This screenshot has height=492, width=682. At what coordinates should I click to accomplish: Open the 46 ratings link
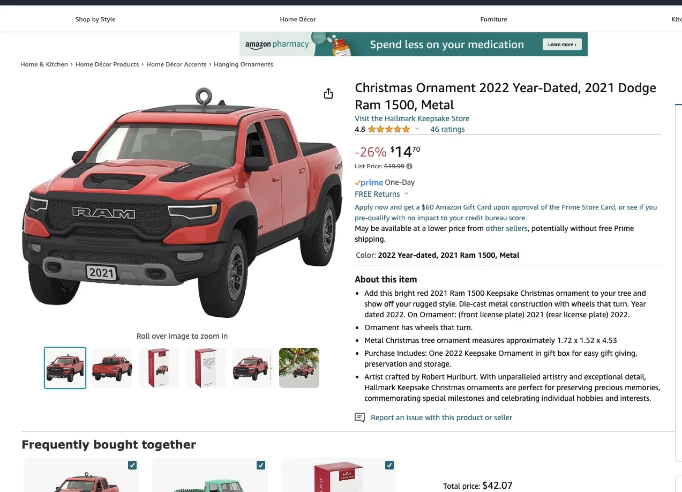click(x=447, y=129)
